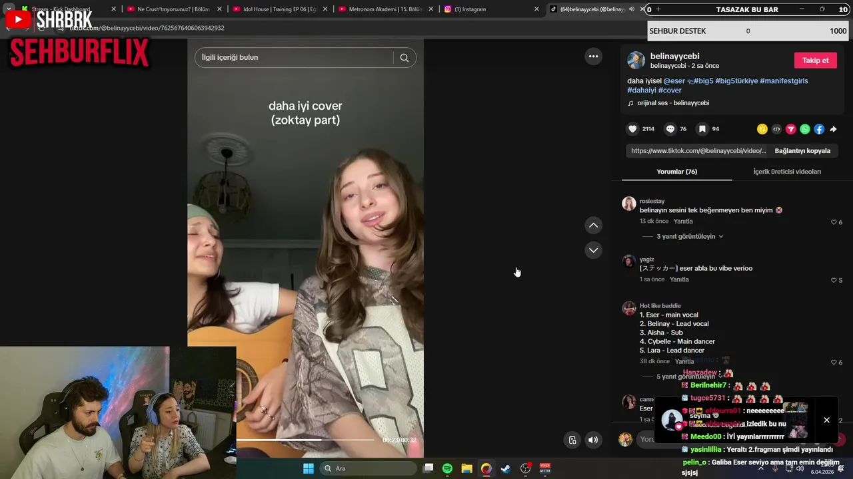
Task: Open yagiz's commenter avatar
Action: [x=629, y=261]
